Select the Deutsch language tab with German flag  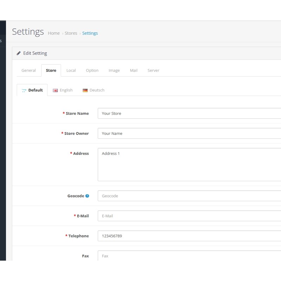coord(93,90)
